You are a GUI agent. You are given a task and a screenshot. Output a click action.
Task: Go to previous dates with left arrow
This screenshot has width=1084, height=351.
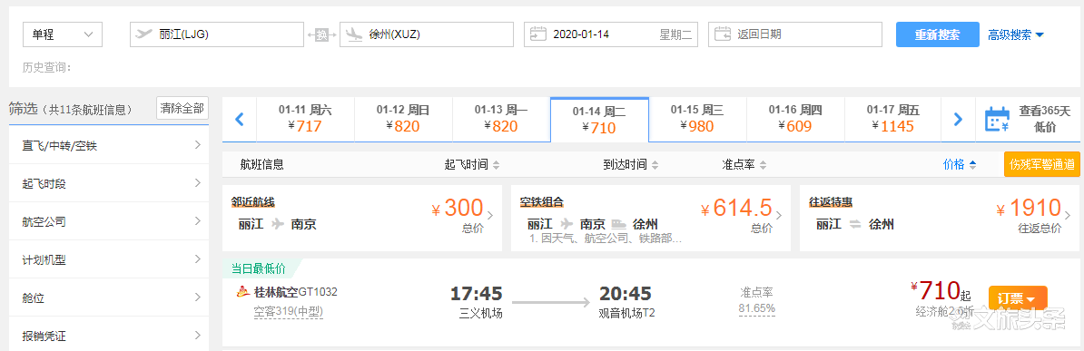coord(240,120)
